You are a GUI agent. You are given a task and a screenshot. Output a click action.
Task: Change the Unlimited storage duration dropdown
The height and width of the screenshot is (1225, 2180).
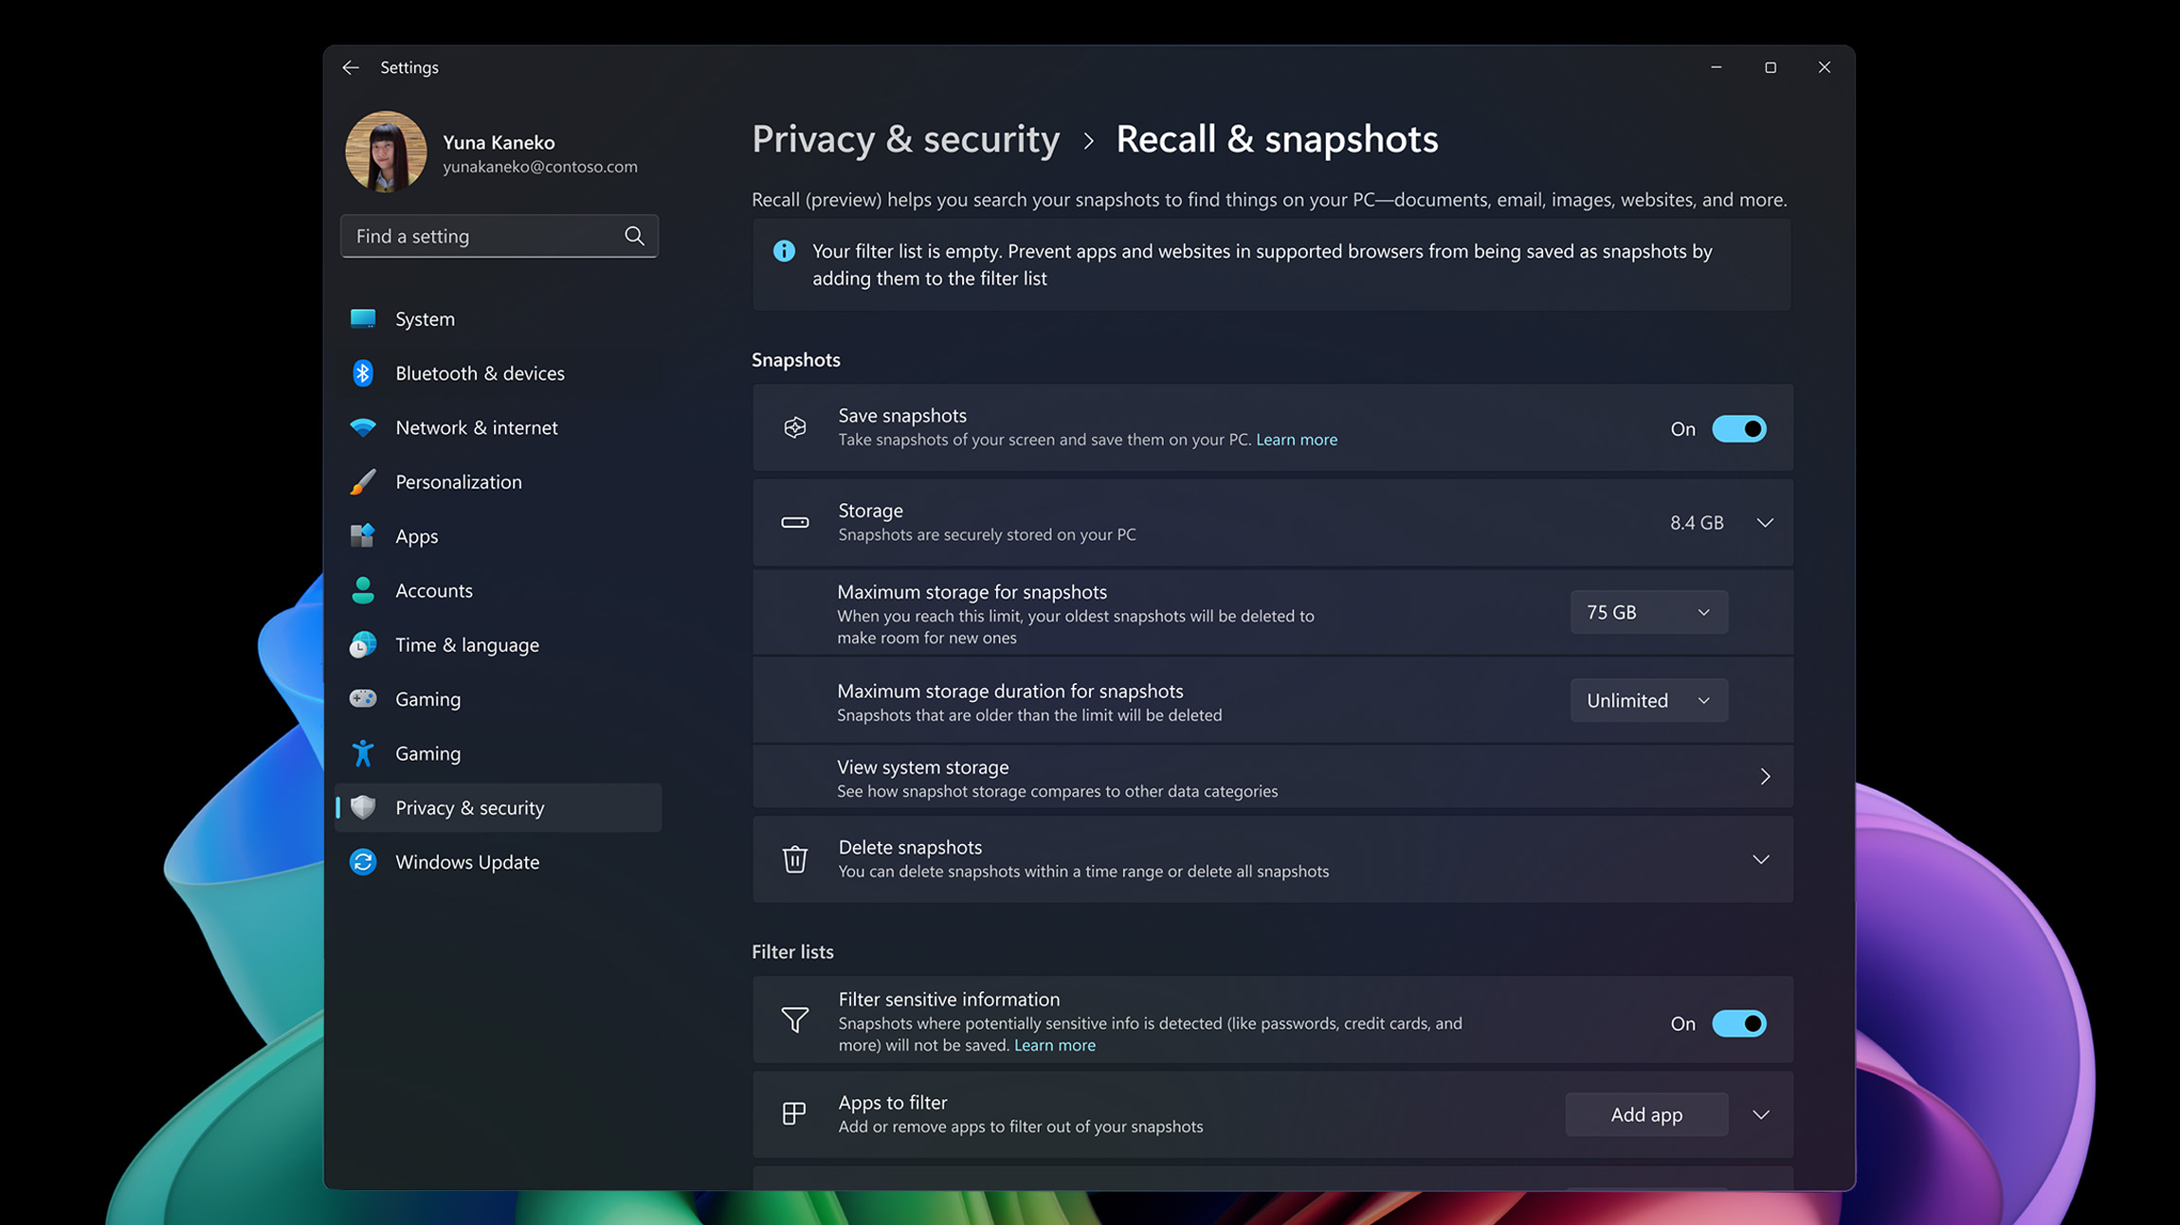pyautogui.click(x=1647, y=700)
